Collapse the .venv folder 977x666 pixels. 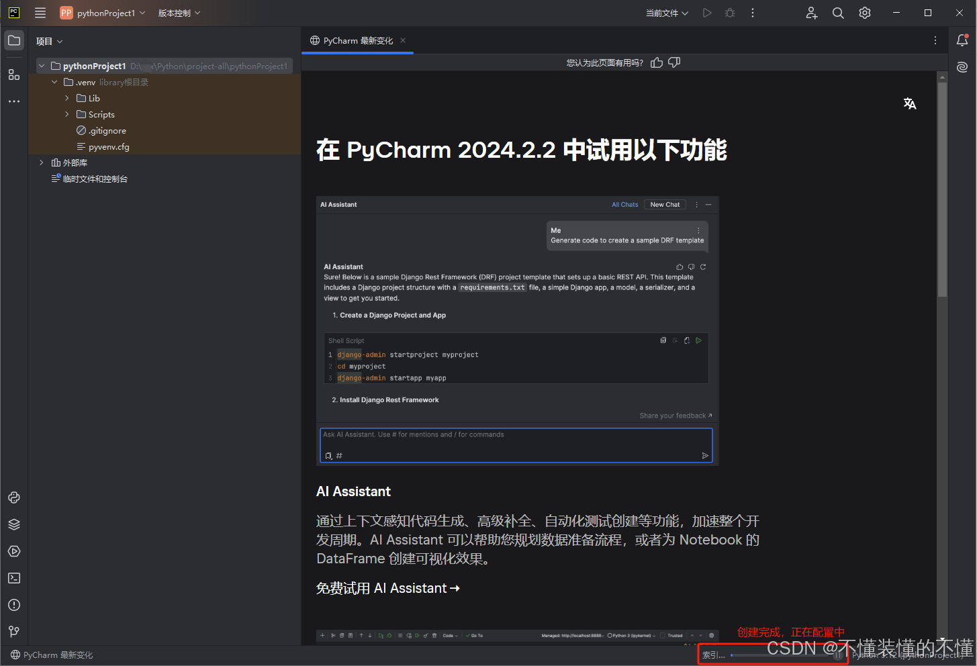[x=54, y=82]
